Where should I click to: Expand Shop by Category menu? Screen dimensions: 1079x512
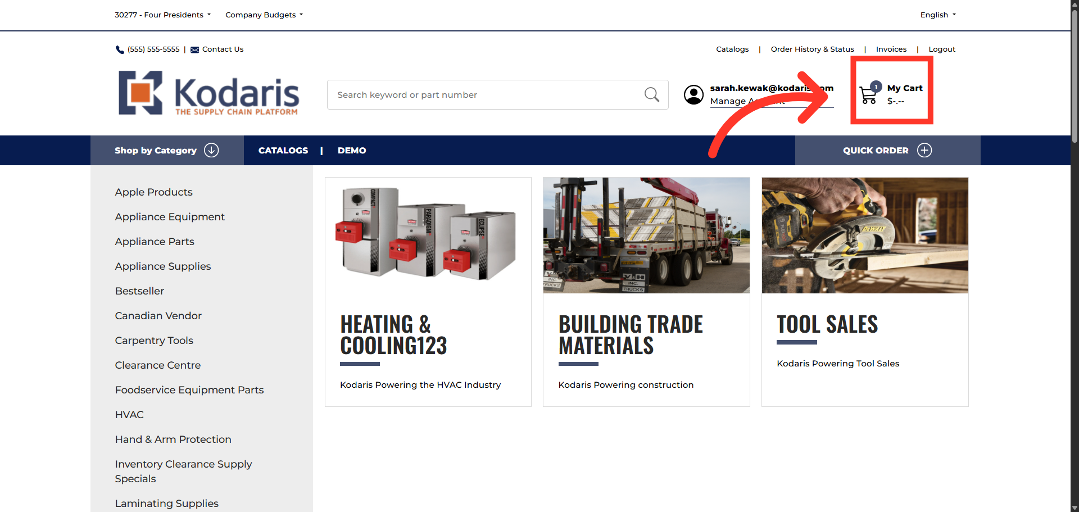(x=167, y=150)
